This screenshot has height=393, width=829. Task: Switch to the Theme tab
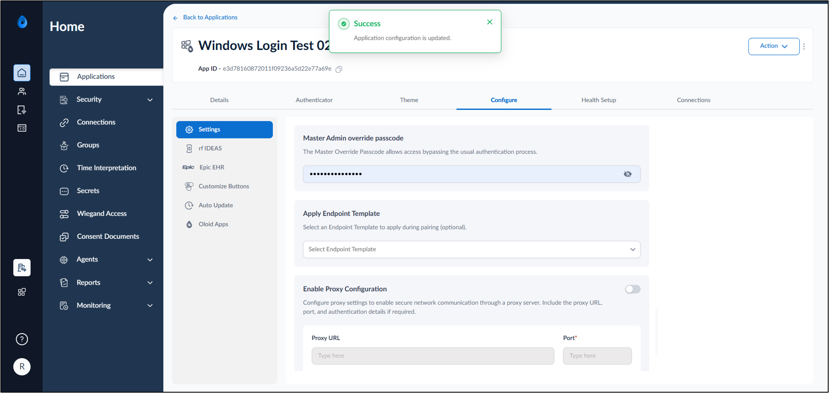409,100
